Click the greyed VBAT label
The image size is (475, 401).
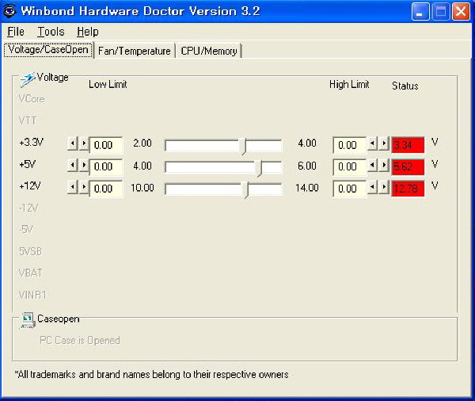(x=31, y=273)
